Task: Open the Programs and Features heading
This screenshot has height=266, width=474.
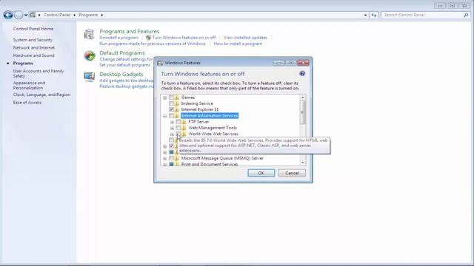Action: pos(130,31)
